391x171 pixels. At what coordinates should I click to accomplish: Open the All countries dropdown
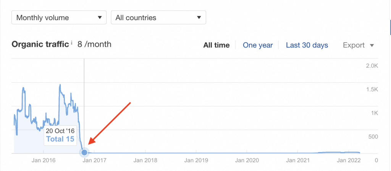(158, 17)
